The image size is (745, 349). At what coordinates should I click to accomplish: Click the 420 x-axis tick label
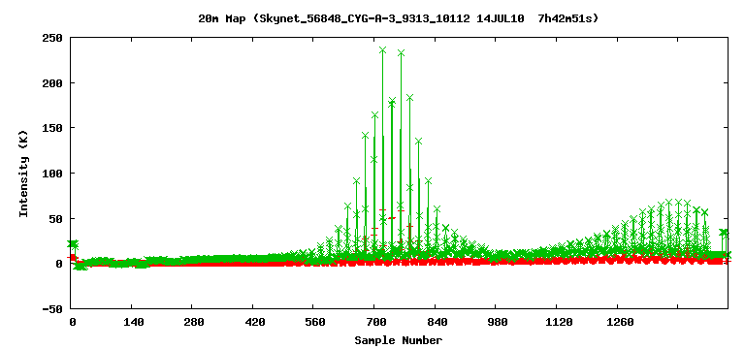pos(255,323)
